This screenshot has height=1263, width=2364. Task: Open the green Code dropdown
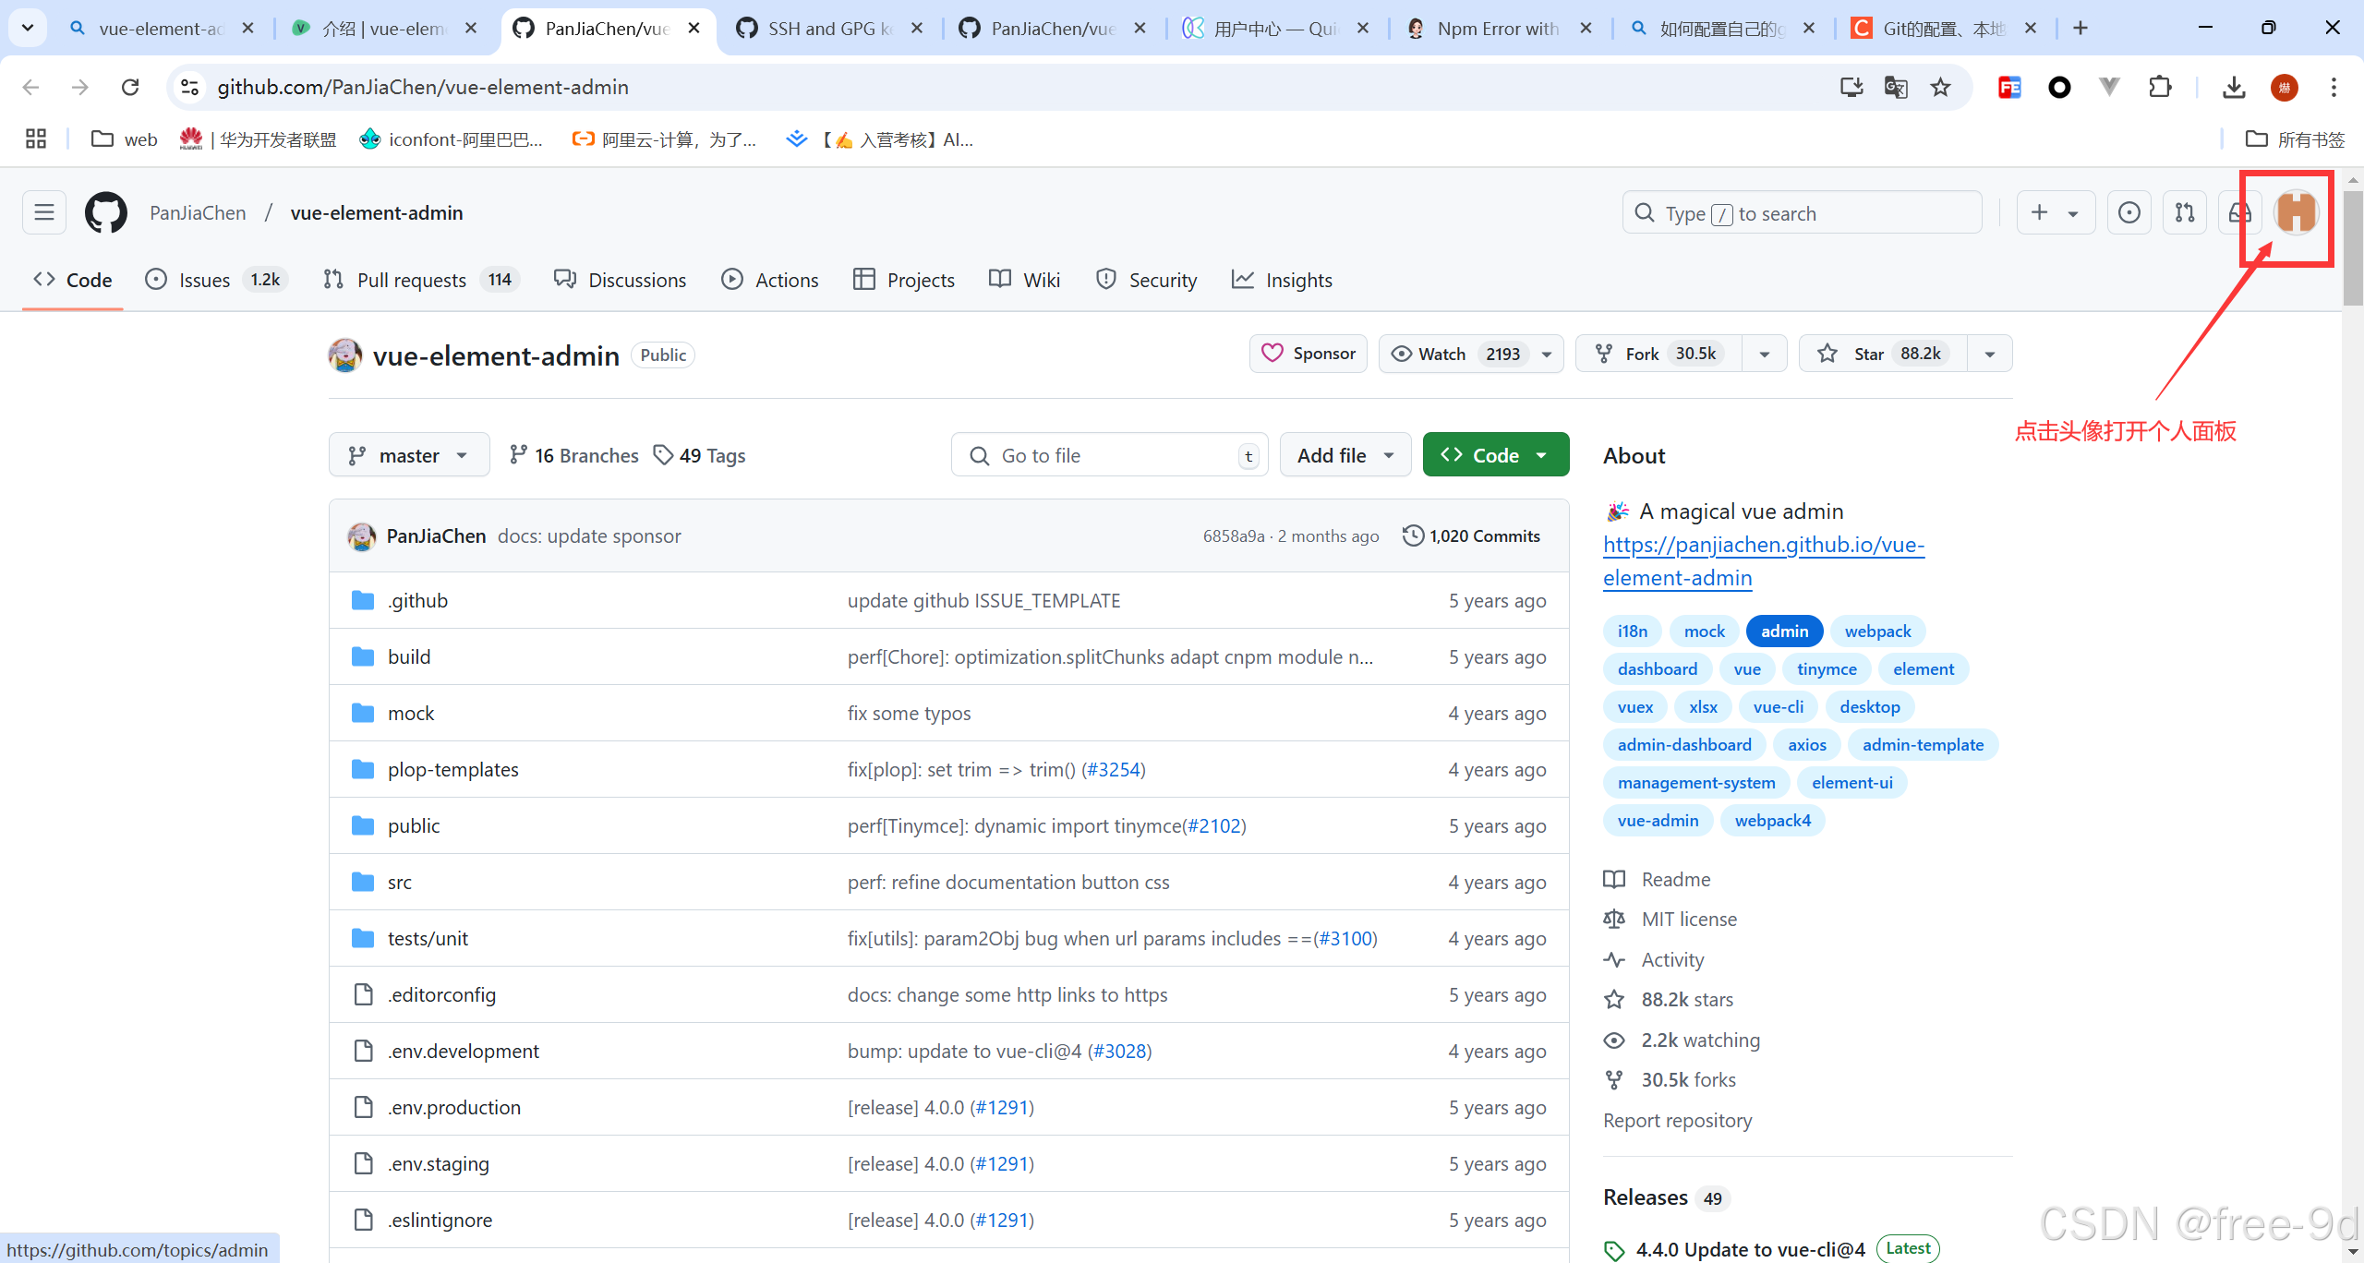coord(1495,455)
